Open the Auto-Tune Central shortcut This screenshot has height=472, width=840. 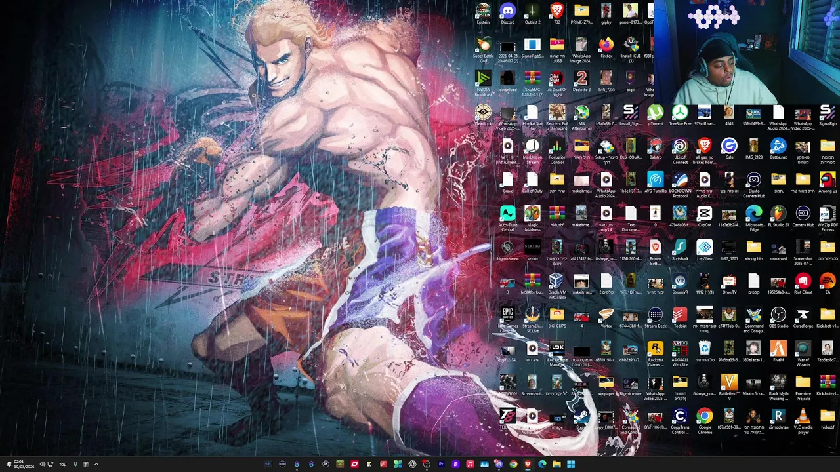pyautogui.click(x=507, y=218)
